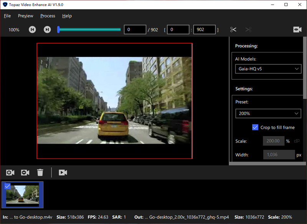Click the trim end frame field showing 902
The width and height of the screenshot is (307, 224).
pos(205,30)
